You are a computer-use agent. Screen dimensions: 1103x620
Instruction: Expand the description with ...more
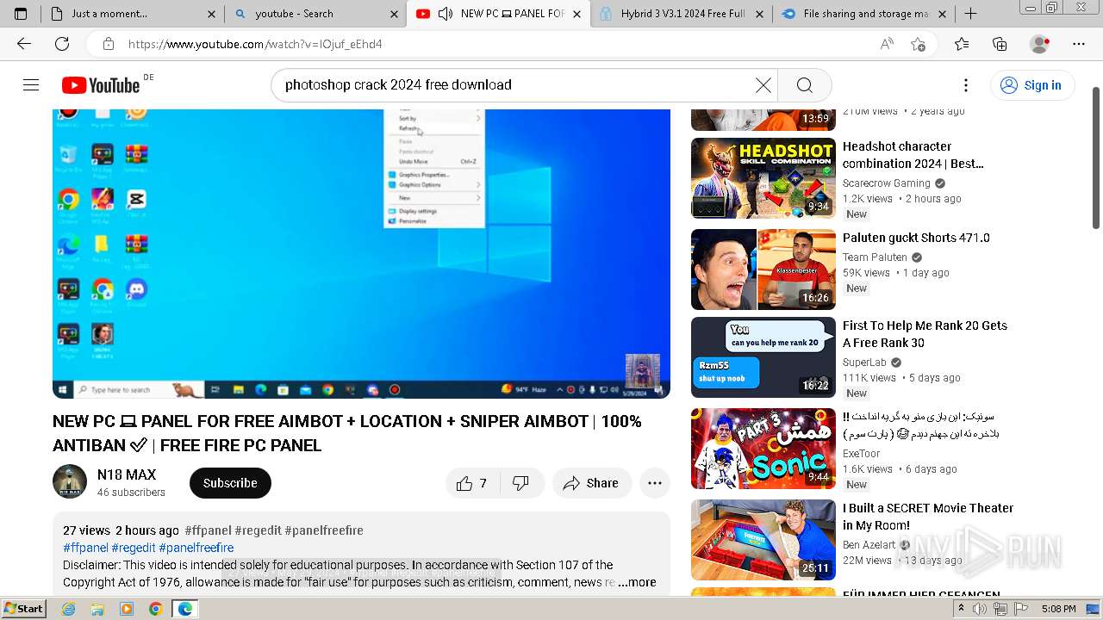coord(637,582)
